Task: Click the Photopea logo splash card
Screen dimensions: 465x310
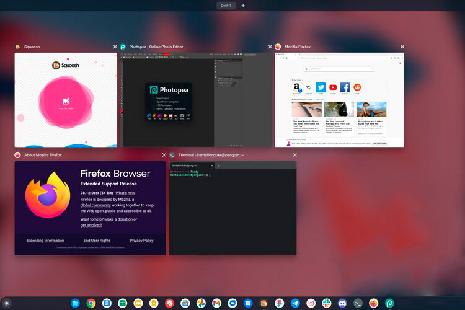Action: coord(169,102)
